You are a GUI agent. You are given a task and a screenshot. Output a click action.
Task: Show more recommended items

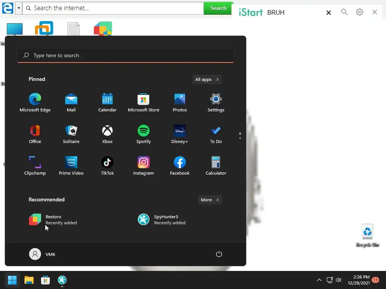click(210, 200)
